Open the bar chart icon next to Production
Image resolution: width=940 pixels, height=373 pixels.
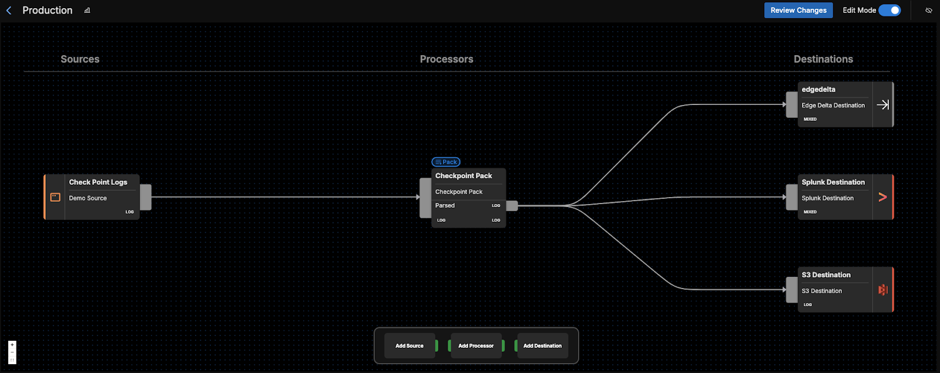87,11
